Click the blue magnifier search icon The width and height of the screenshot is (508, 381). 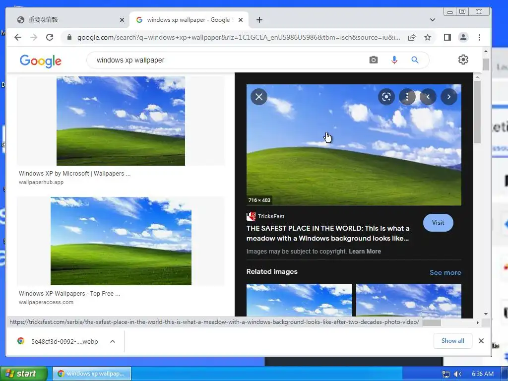[415, 60]
